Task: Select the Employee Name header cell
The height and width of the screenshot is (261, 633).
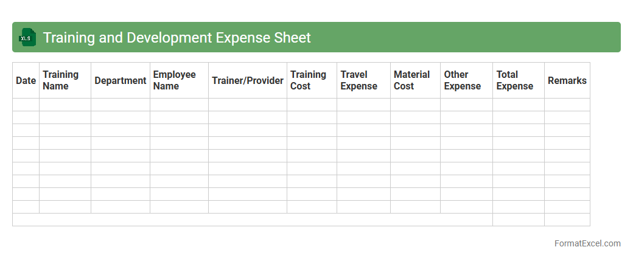Action: [x=178, y=80]
